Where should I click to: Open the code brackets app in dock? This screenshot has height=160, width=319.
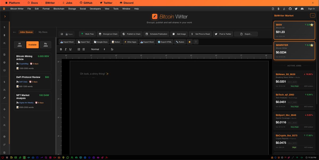click(x=29, y=157)
